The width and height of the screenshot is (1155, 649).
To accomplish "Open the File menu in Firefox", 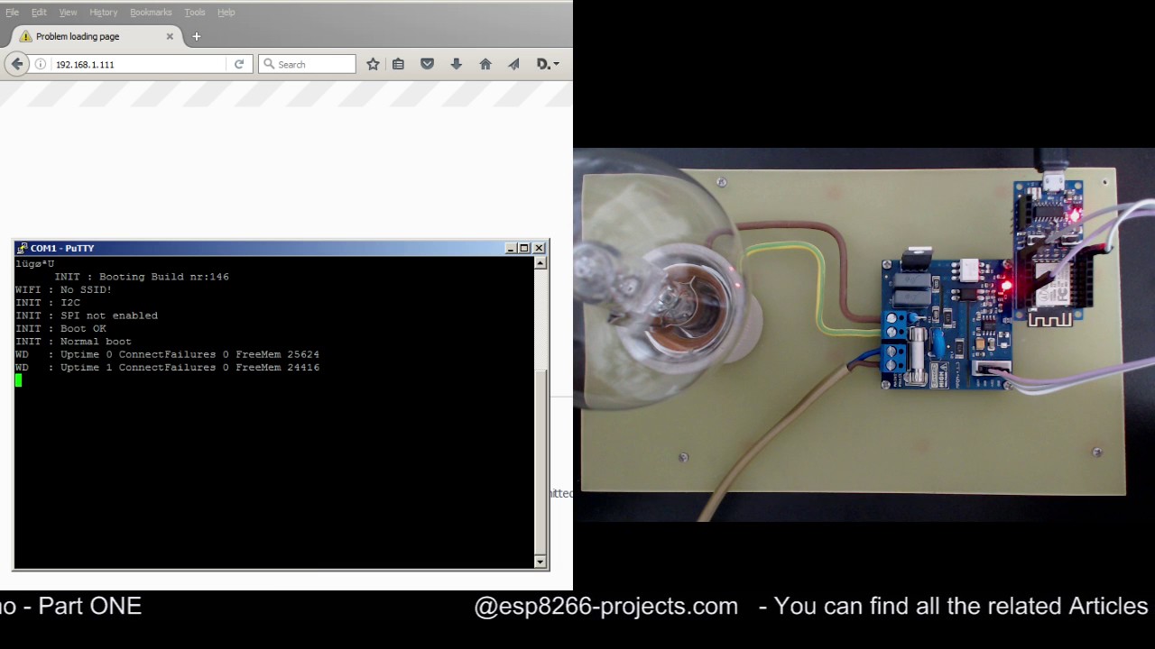I will coord(13,13).
